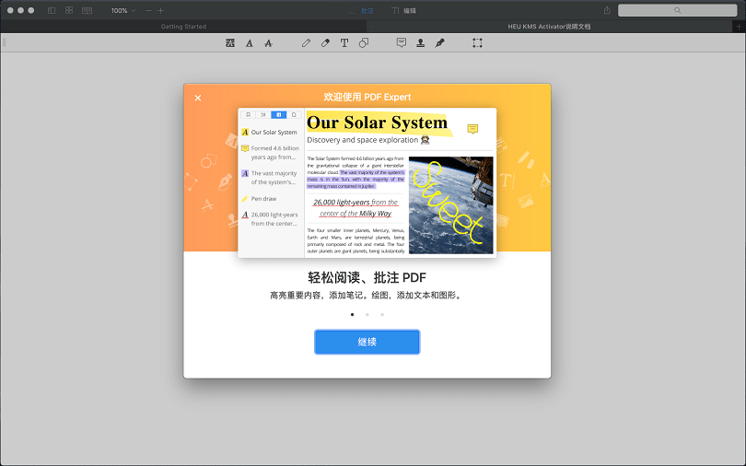Image resolution: width=746 pixels, height=466 pixels.
Task: Click the Our Solar System preview image
Action: point(367,183)
